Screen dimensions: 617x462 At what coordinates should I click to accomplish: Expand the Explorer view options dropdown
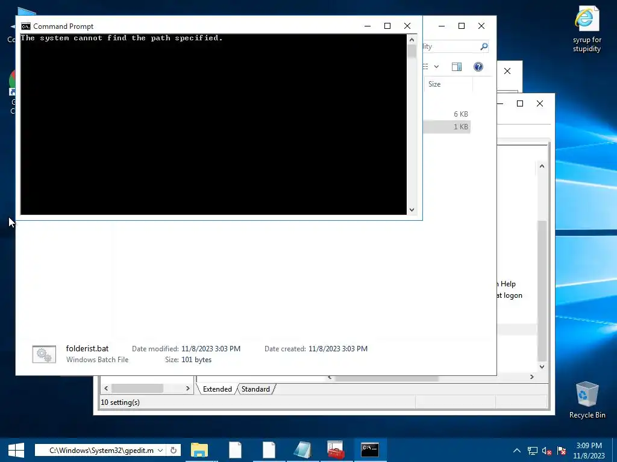point(436,67)
